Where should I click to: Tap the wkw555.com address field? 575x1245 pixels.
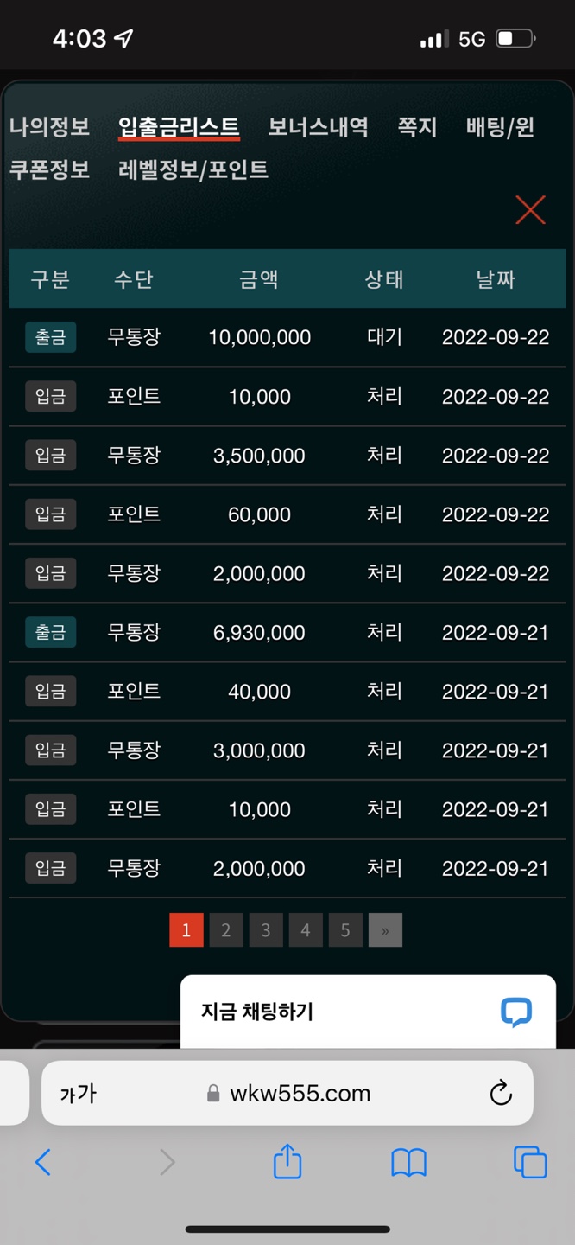pos(300,1094)
